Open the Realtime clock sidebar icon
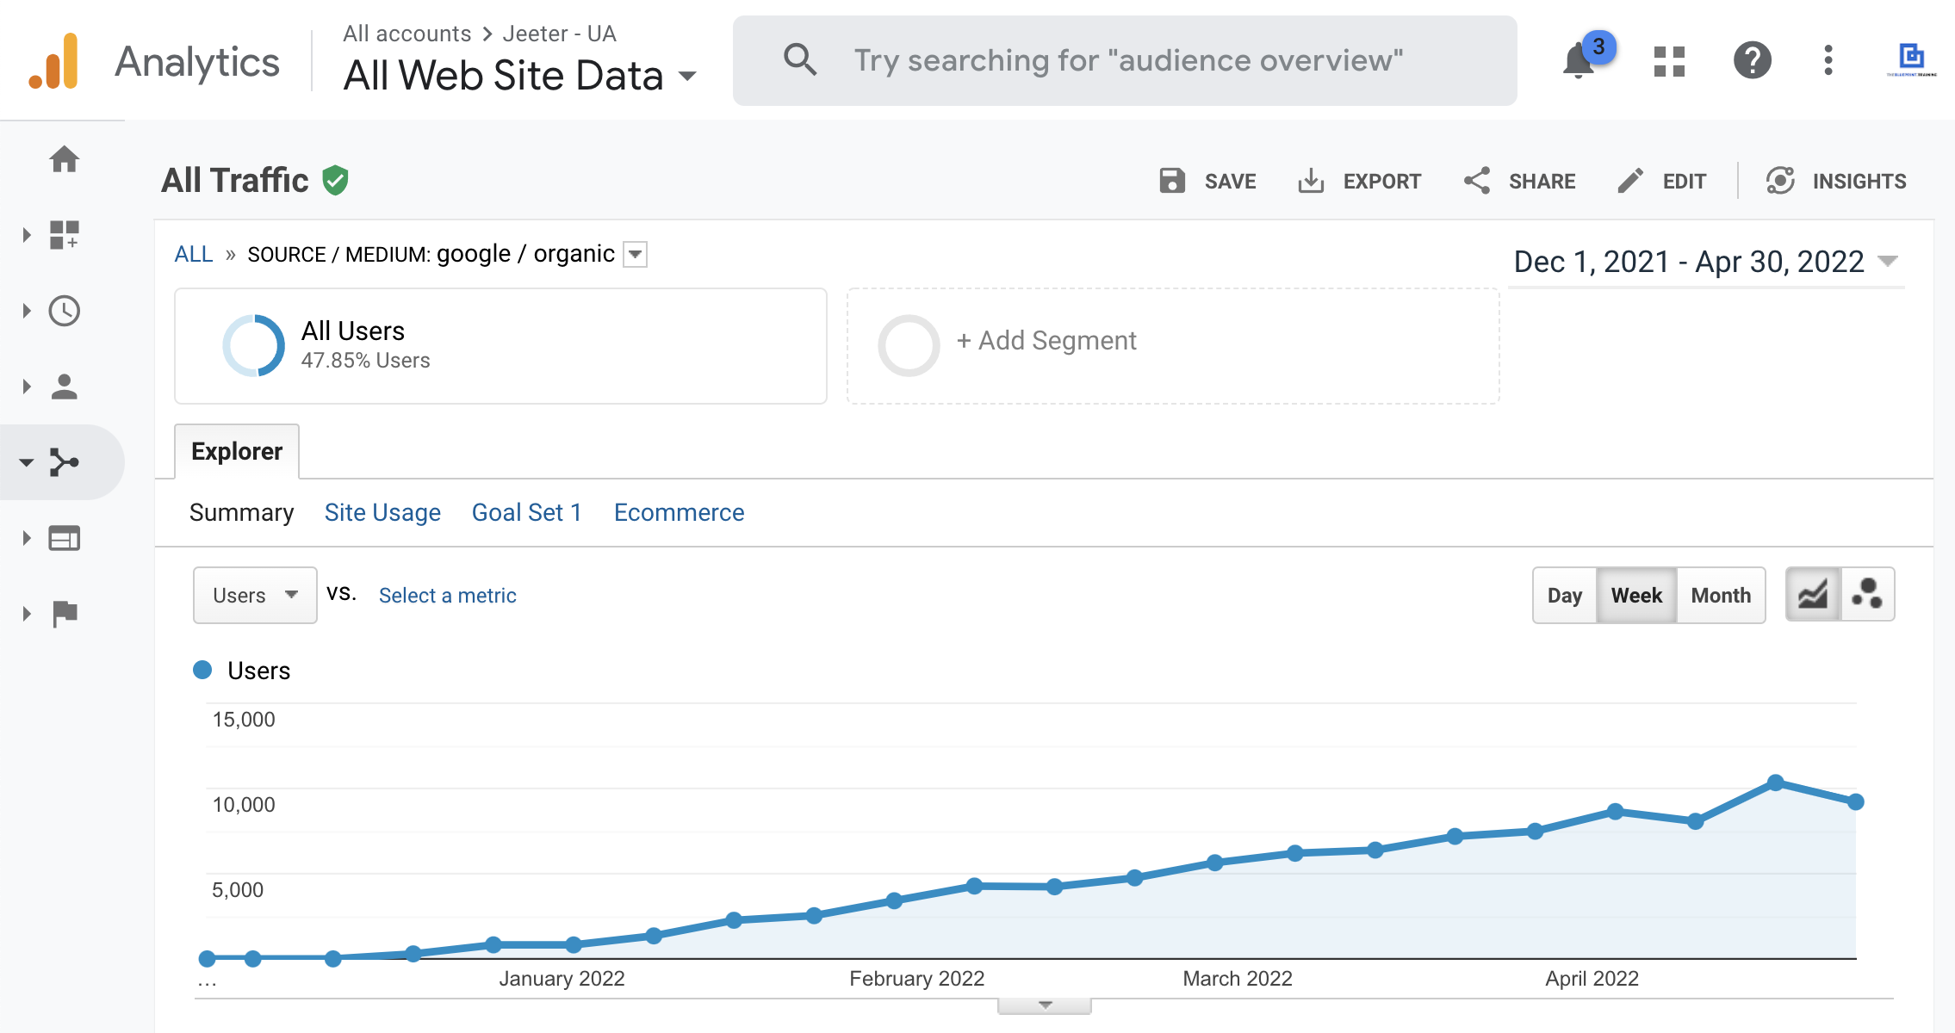Screen dimensions: 1955x1033 [x=65, y=311]
